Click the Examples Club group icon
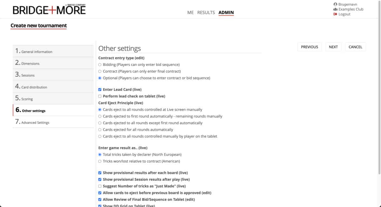381x207 pixels. (x=335, y=9)
